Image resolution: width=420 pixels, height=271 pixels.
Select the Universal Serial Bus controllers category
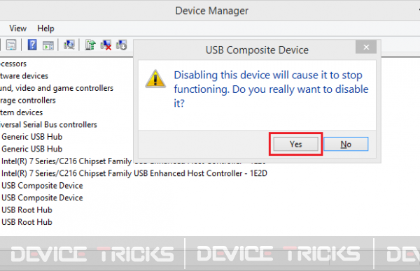(x=48, y=124)
